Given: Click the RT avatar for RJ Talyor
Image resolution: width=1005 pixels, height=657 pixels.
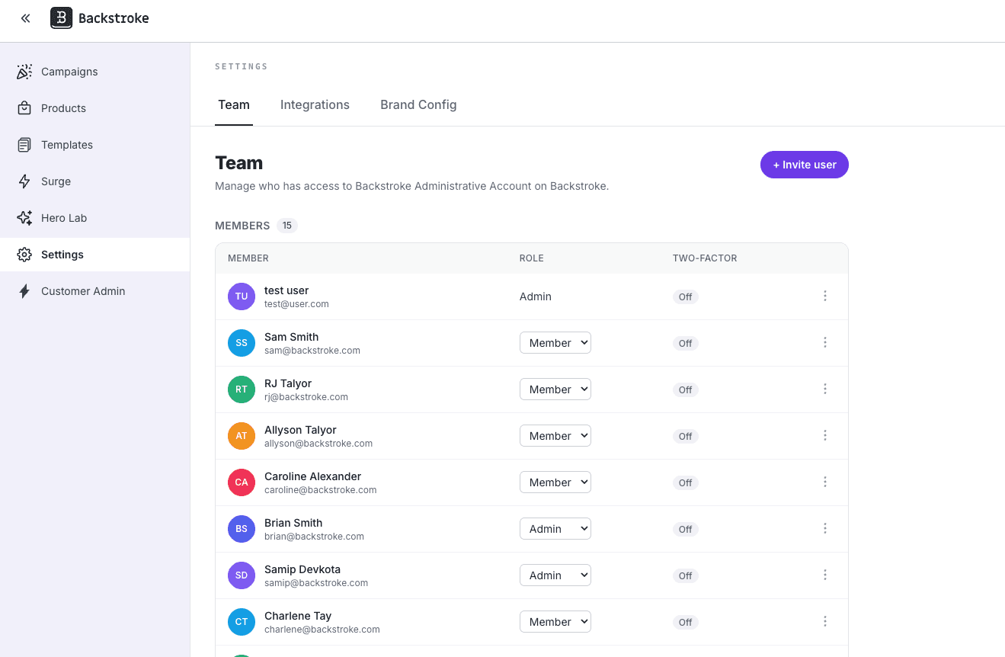Looking at the screenshot, I should point(242,389).
